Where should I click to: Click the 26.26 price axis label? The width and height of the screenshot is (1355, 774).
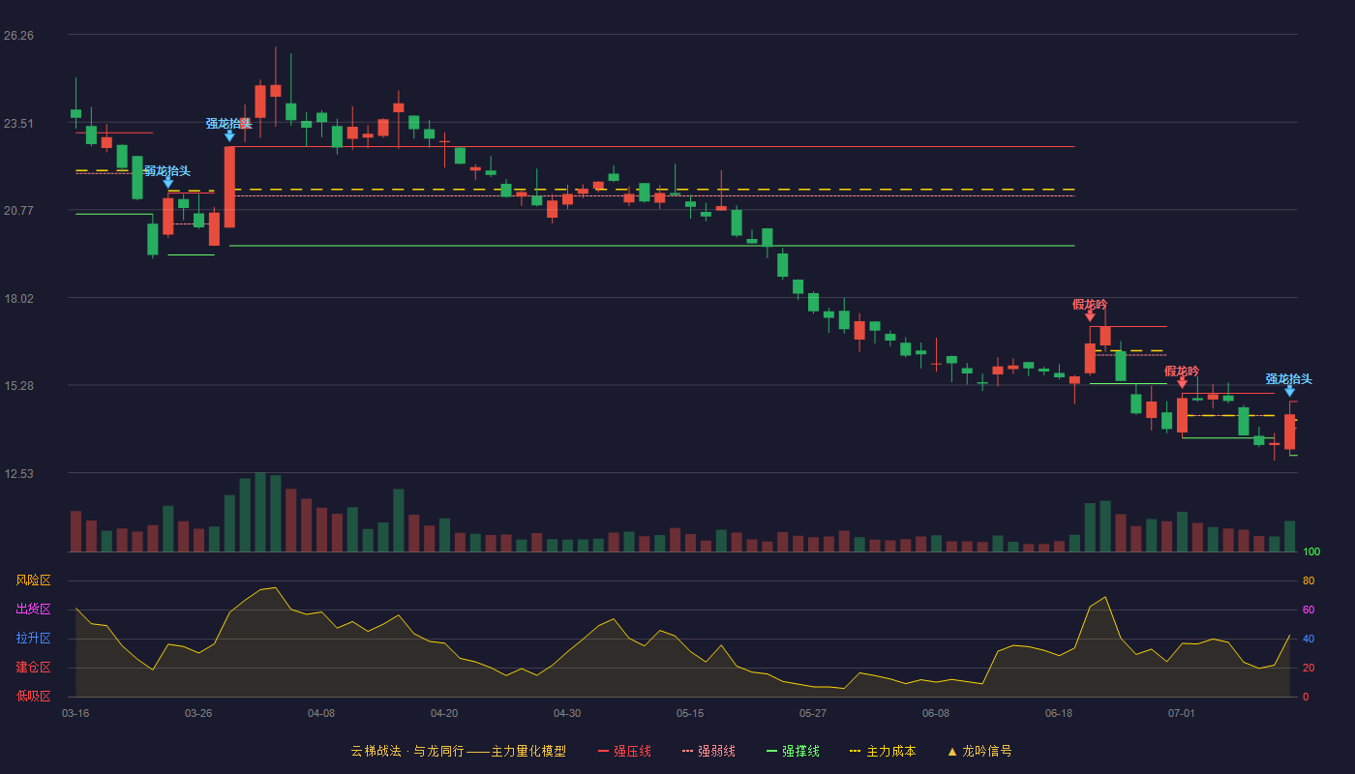pos(18,36)
